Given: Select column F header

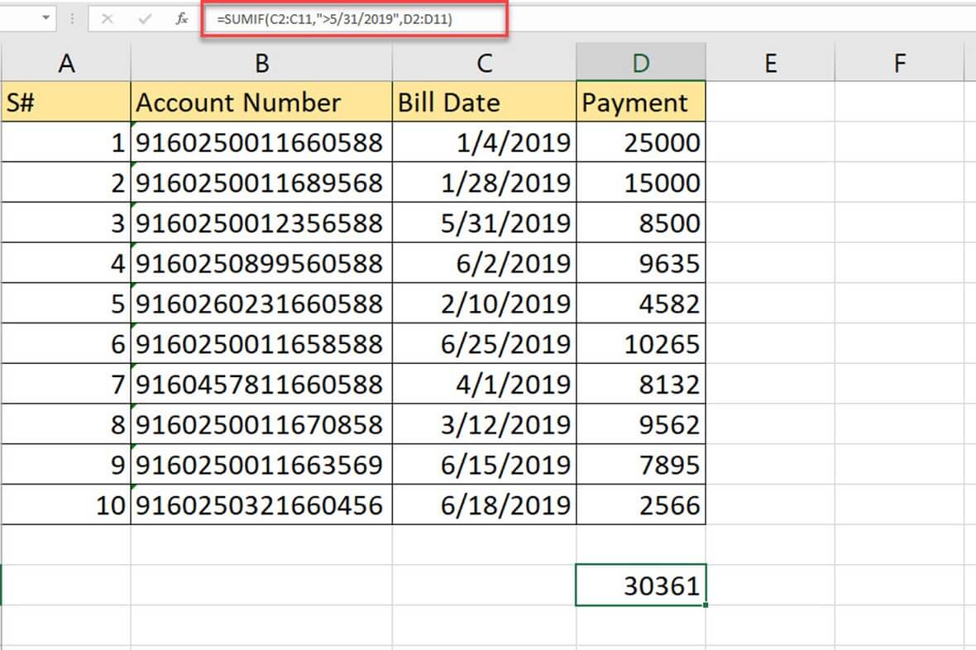Looking at the screenshot, I should [900, 63].
